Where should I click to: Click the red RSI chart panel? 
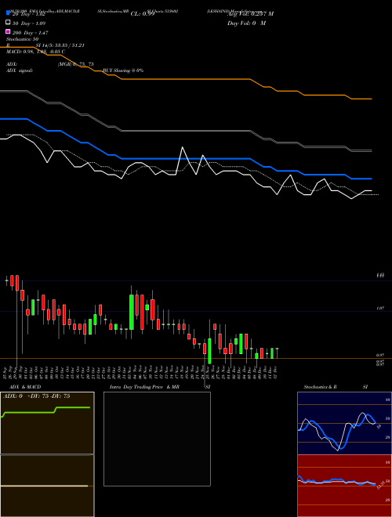coord(344,486)
